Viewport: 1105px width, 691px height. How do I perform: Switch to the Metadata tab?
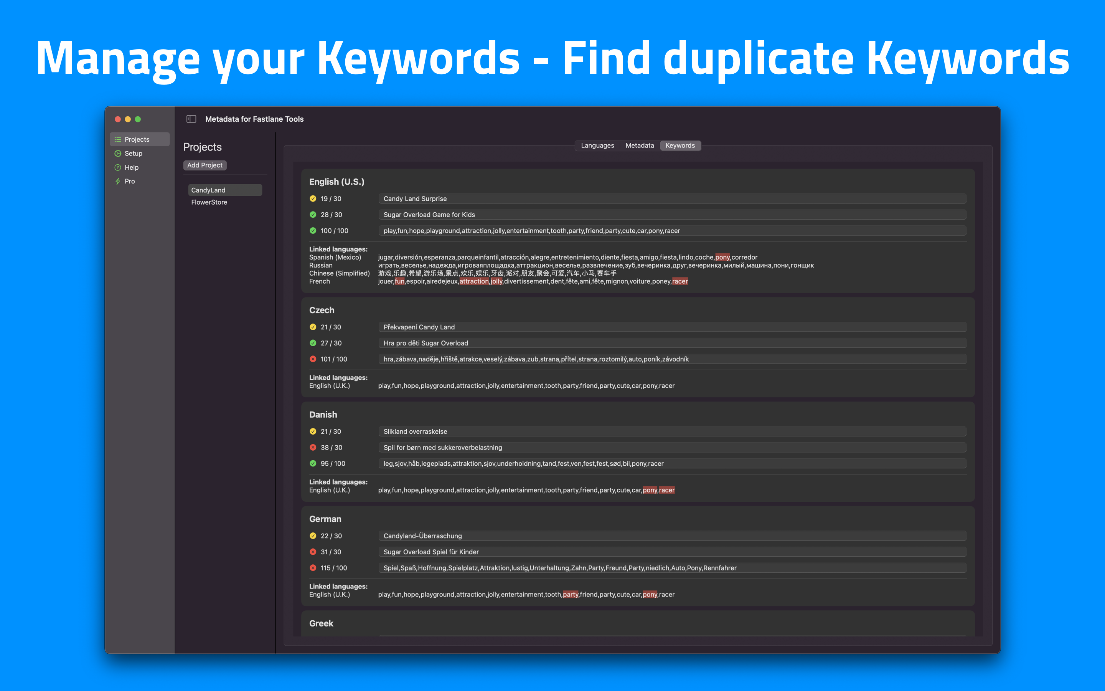pos(639,145)
